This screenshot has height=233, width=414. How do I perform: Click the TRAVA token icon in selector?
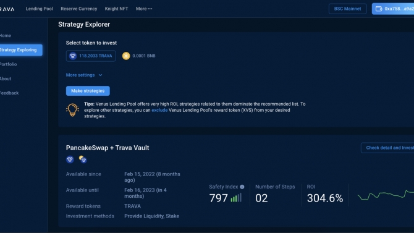(x=73, y=56)
